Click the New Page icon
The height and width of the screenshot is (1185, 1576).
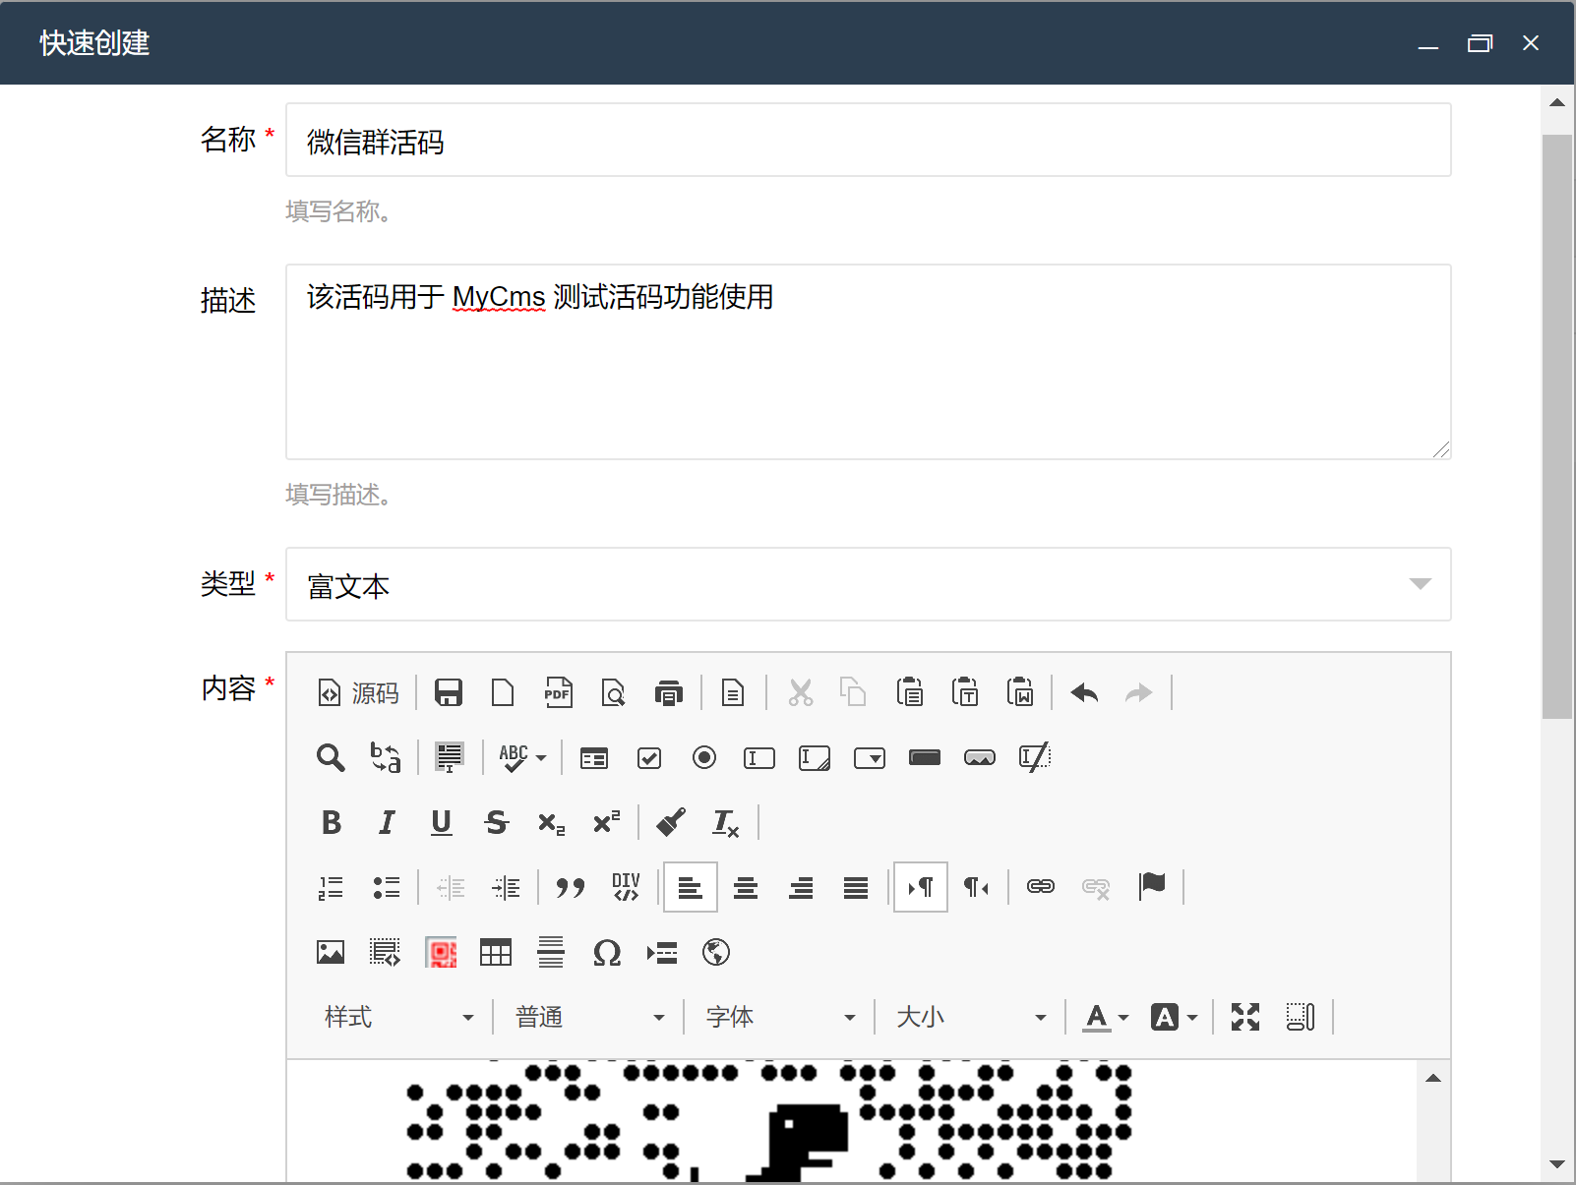click(503, 693)
